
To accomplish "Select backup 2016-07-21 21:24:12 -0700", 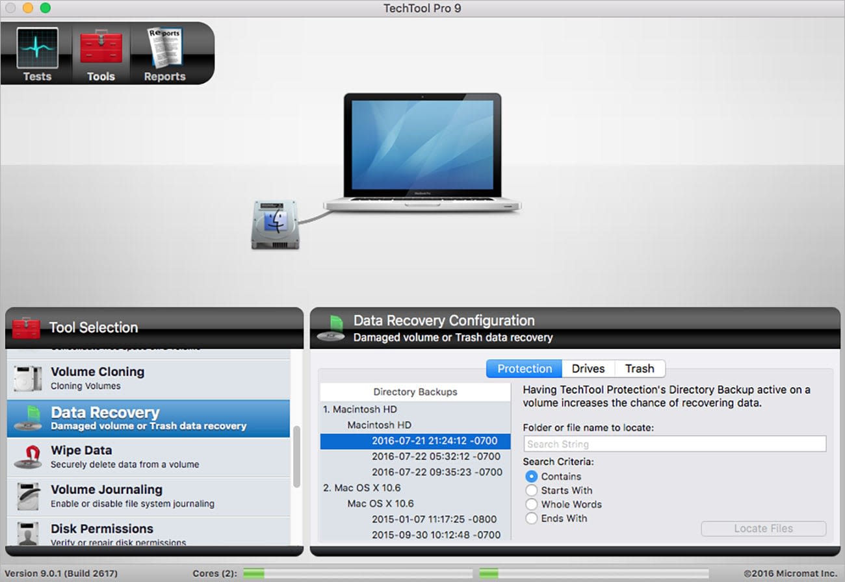I will (x=415, y=440).
